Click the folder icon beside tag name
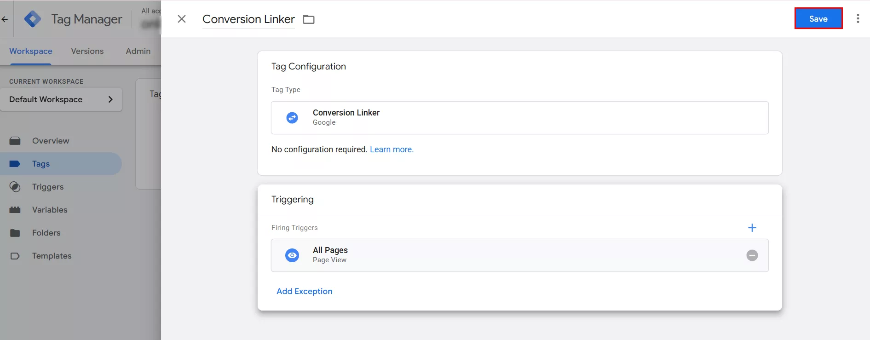The image size is (870, 340). (x=309, y=19)
